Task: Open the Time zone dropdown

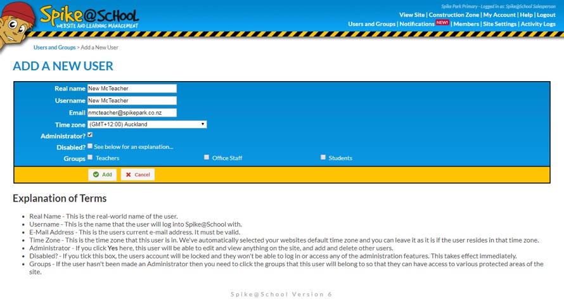Action: tap(147, 124)
